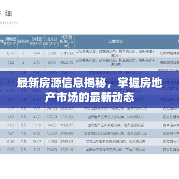Click the address in the 9350 price row

pos(116,62)
